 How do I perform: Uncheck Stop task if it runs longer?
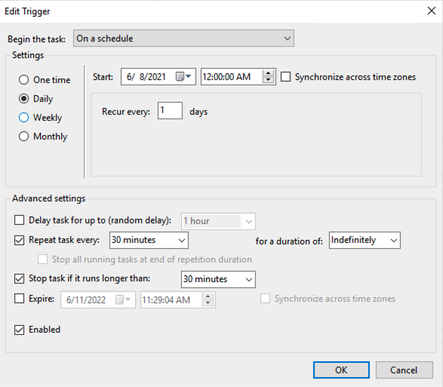[19, 279]
